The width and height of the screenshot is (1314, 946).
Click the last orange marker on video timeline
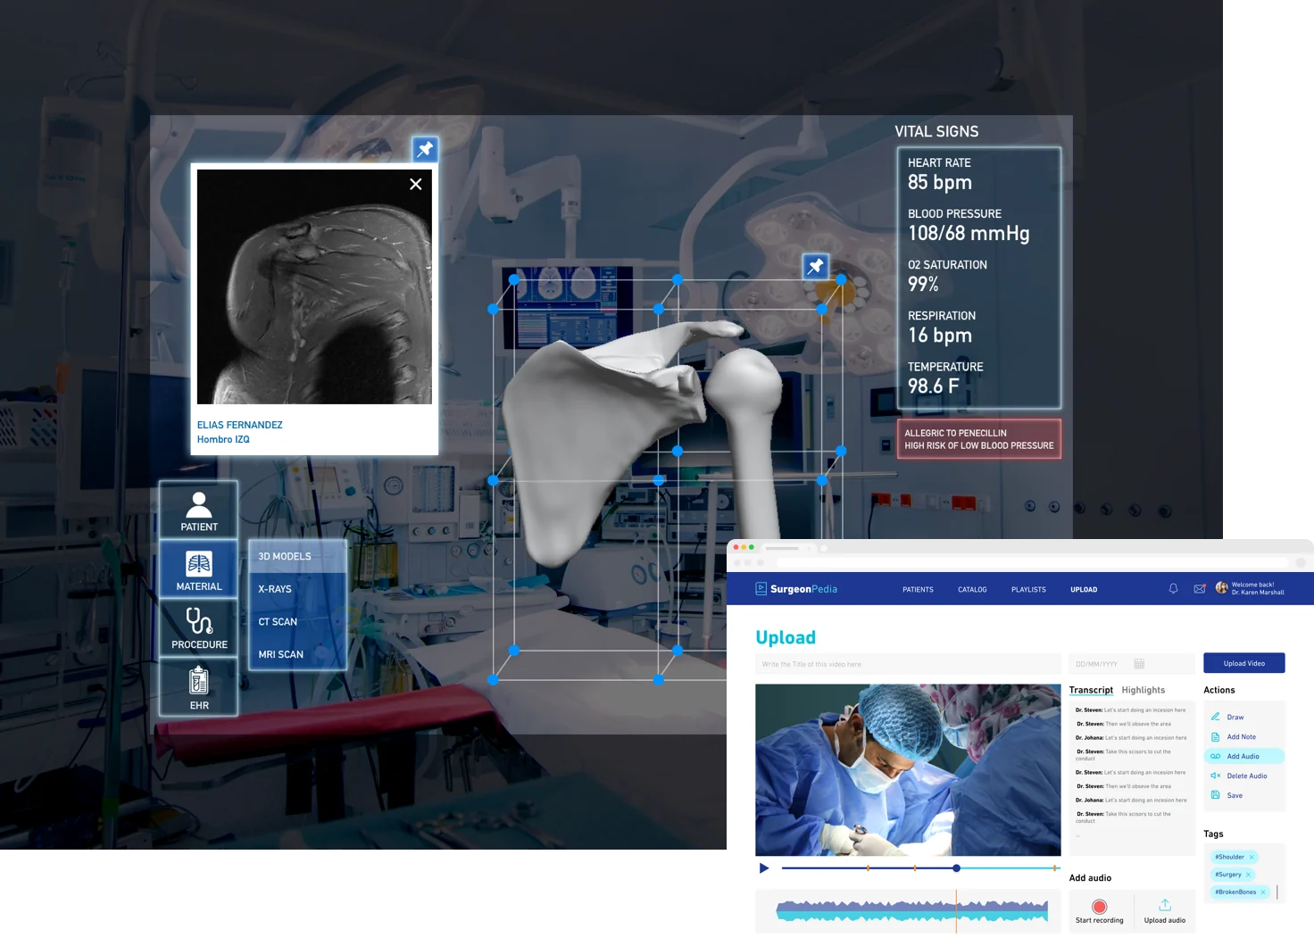pyautogui.click(x=1054, y=868)
